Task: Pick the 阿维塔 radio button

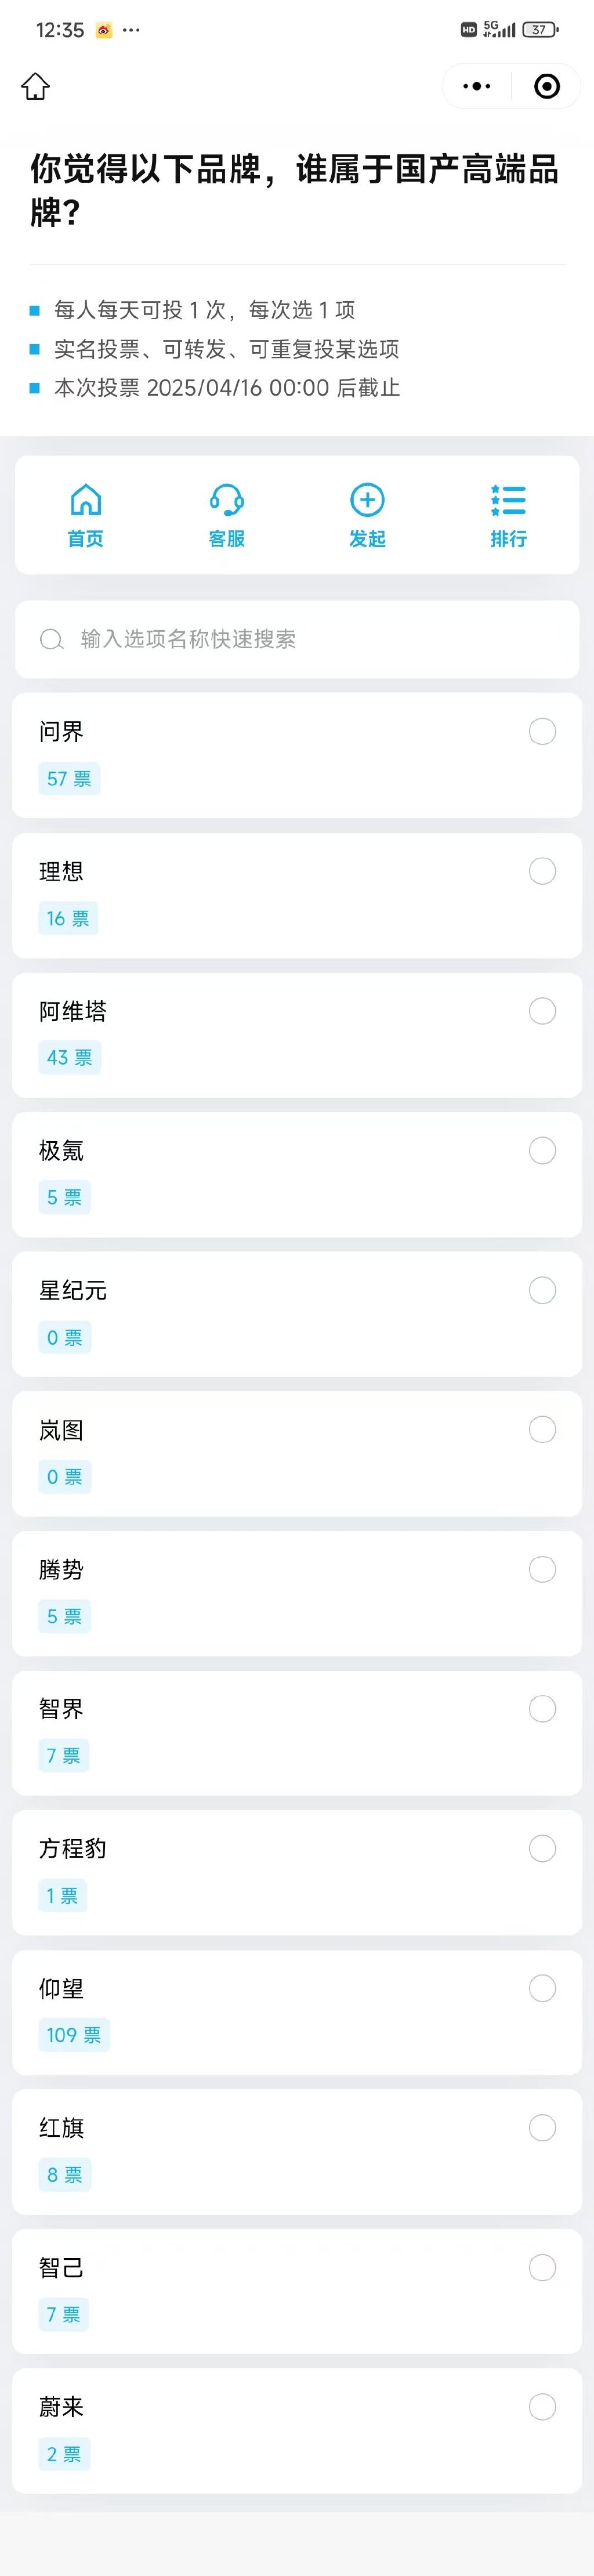Action: (542, 1011)
